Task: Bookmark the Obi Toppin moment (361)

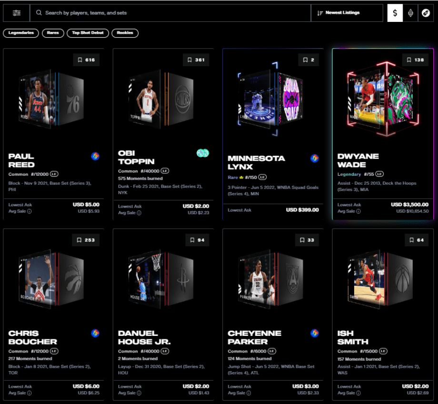Action: click(x=196, y=60)
